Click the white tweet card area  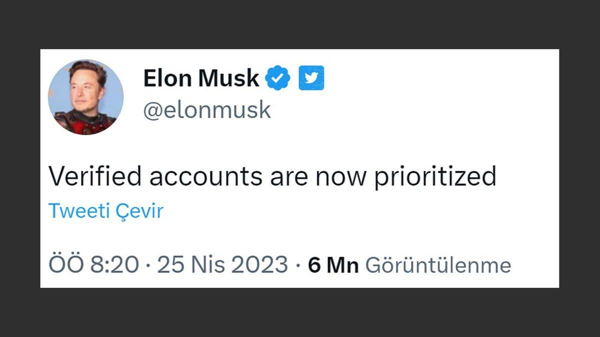point(300,235)
